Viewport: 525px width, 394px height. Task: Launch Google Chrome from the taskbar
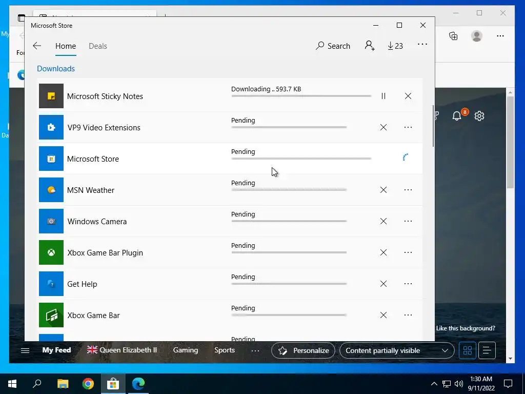point(88,384)
